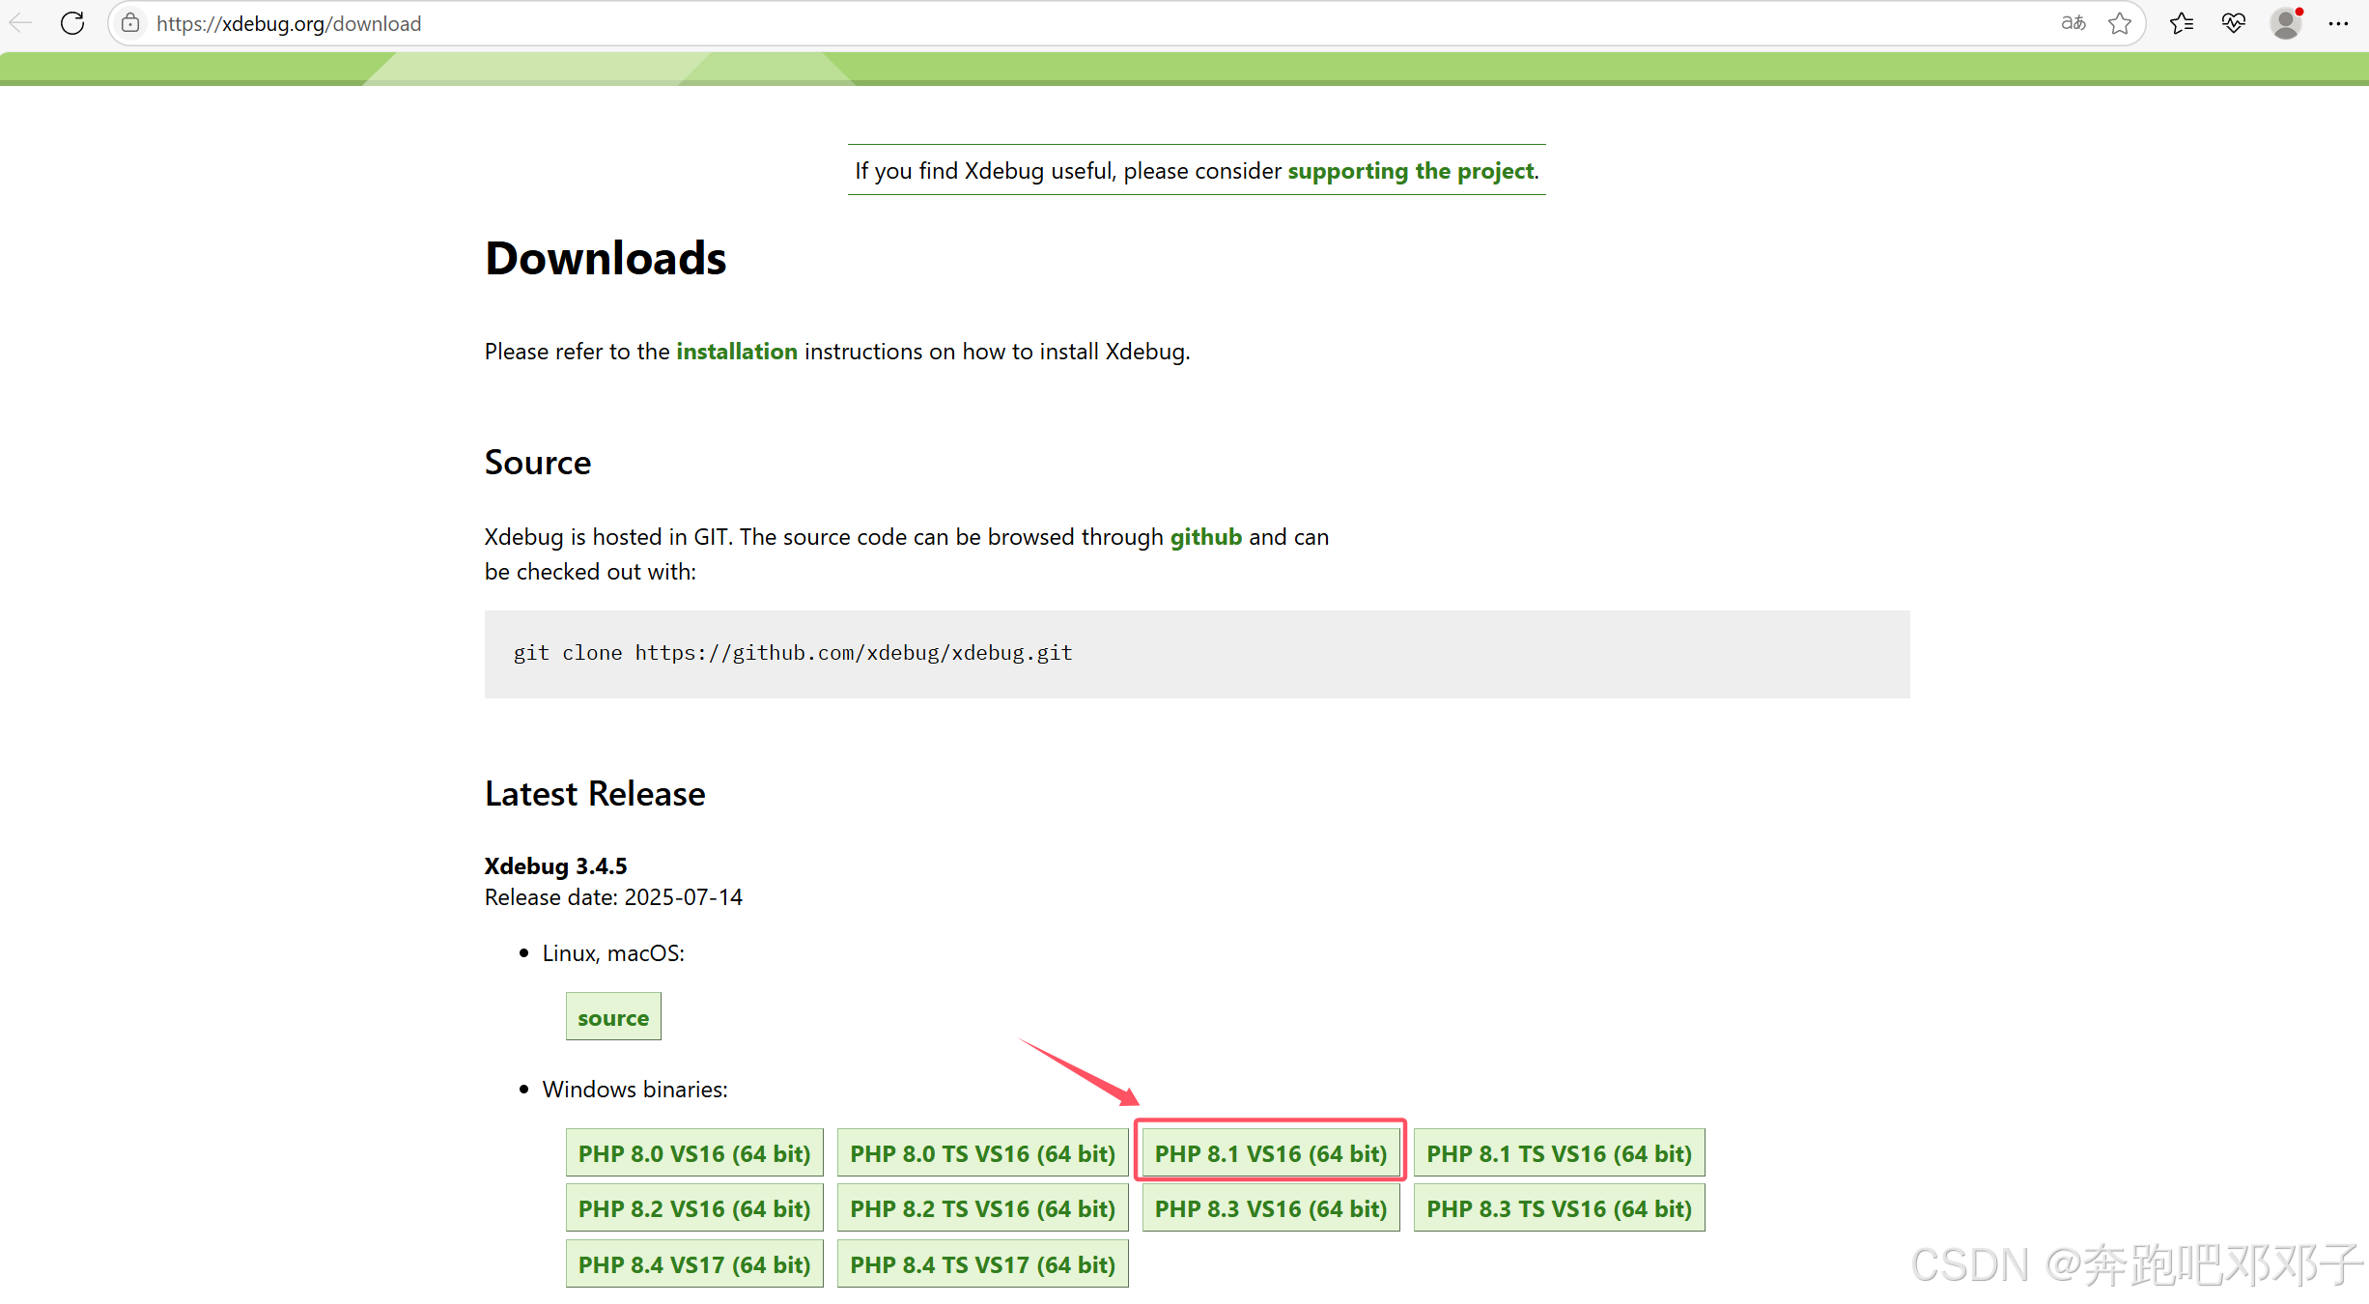This screenshot has width=2369, height=1304.
Task: Download the Linux macOS source package
Action: (613, 1017)
